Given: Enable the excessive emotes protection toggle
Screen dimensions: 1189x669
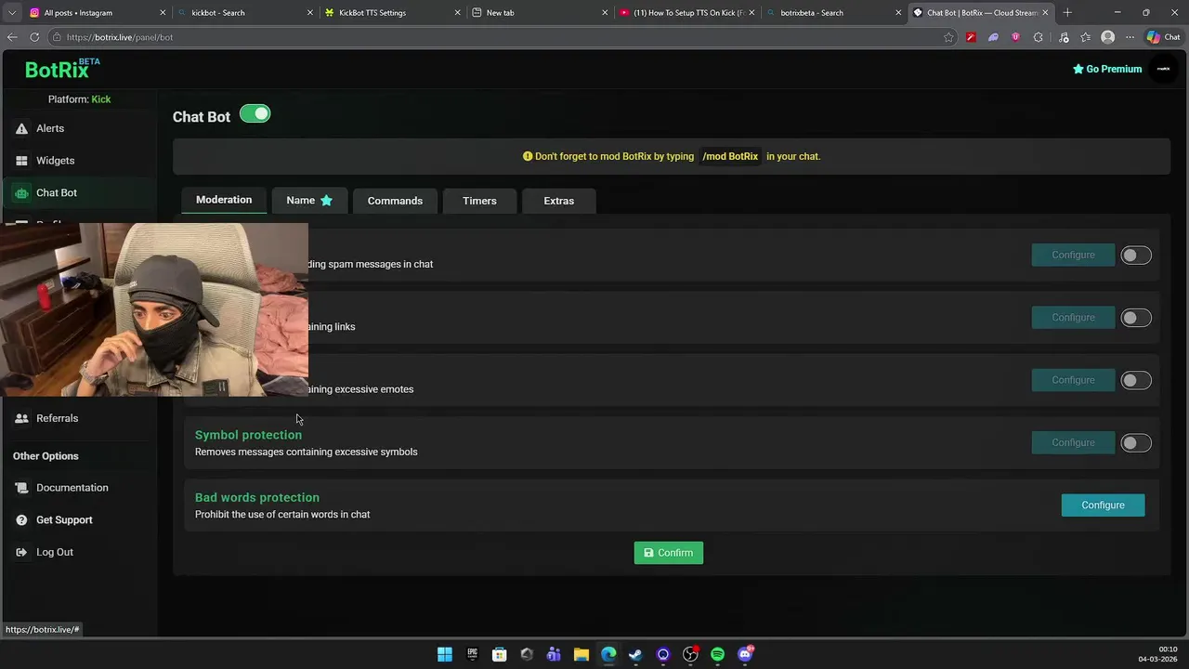Looking at the screenshot, I should coord(1135,380).
